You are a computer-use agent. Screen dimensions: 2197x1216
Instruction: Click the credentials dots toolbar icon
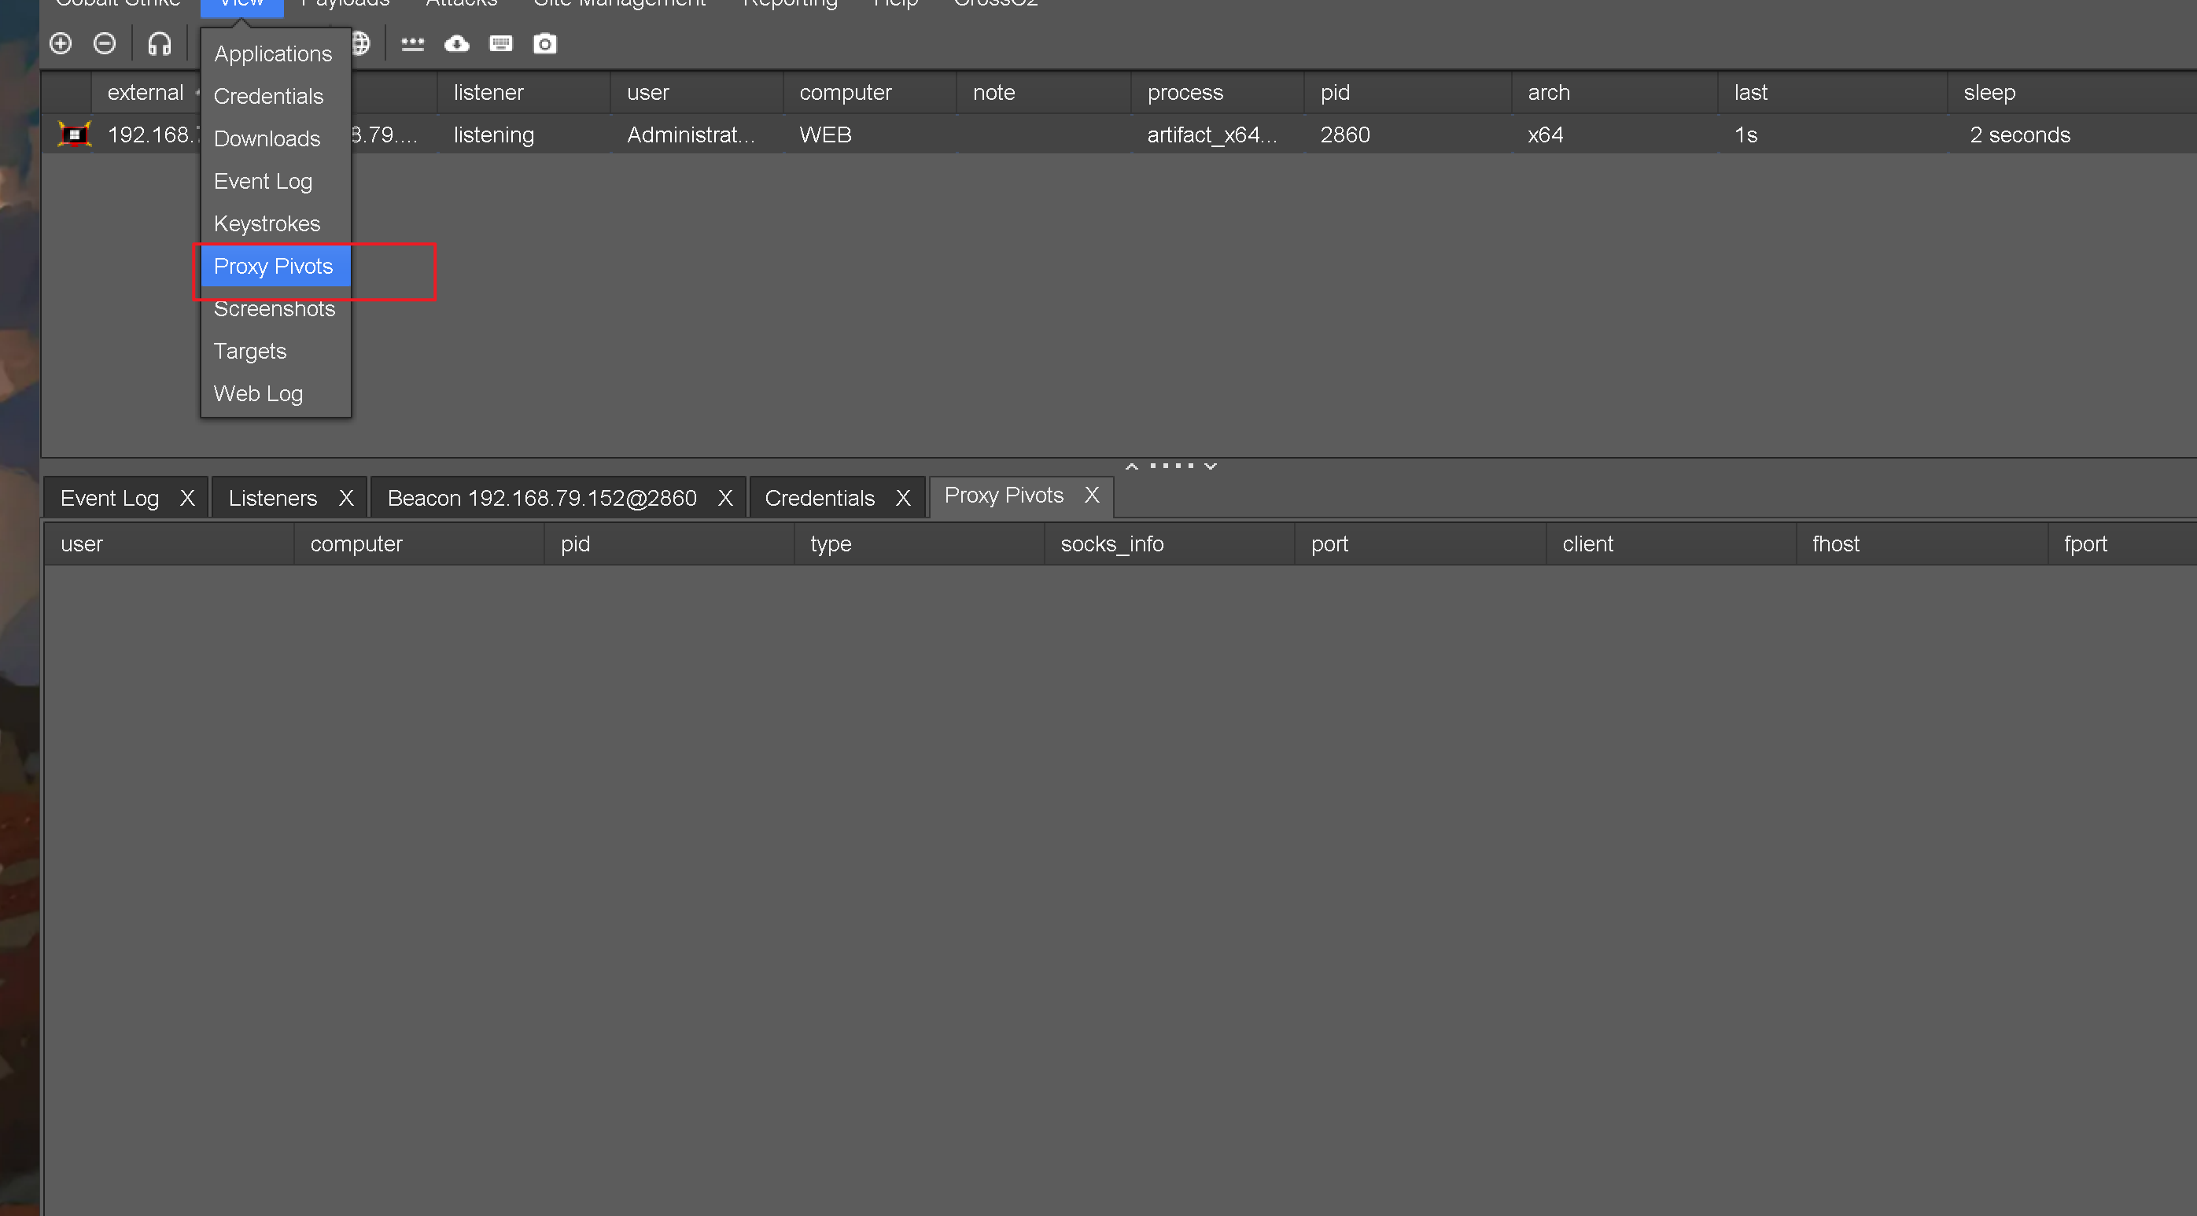413,43
